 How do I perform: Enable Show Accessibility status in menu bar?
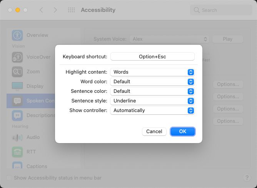9,178
